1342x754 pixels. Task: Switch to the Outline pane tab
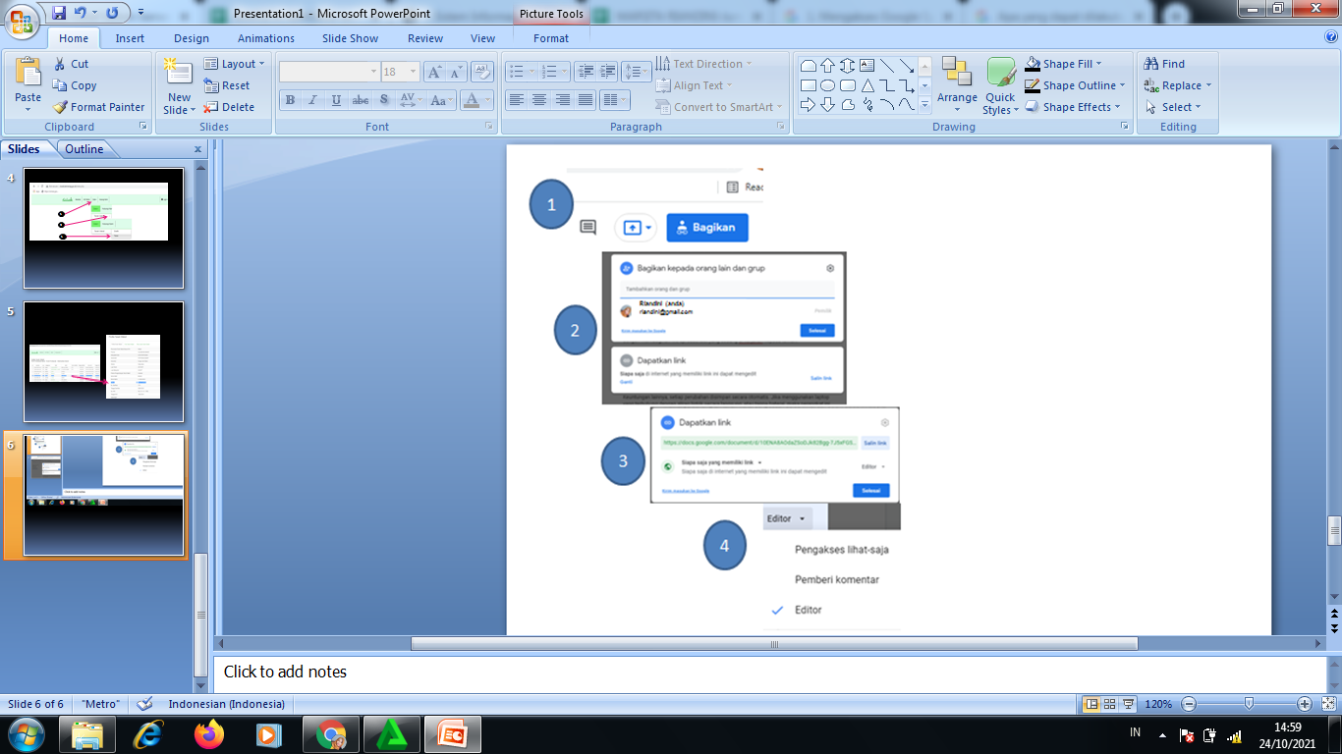click(x=84, y=149)
